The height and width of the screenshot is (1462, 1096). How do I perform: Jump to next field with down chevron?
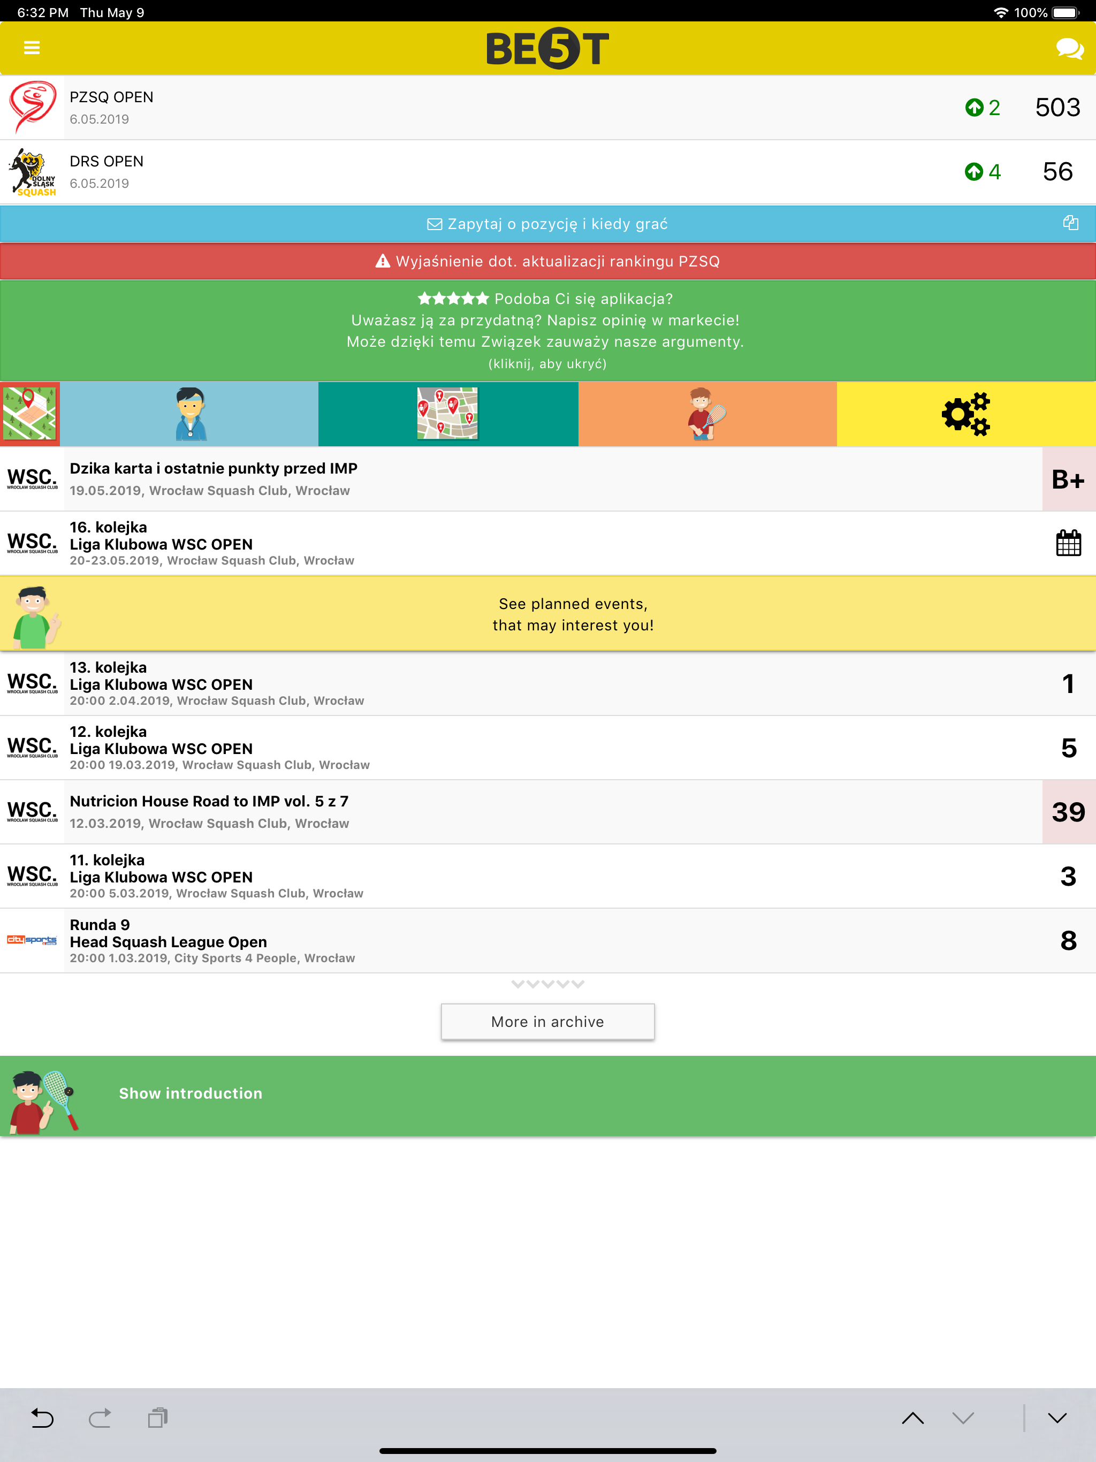963,1418
